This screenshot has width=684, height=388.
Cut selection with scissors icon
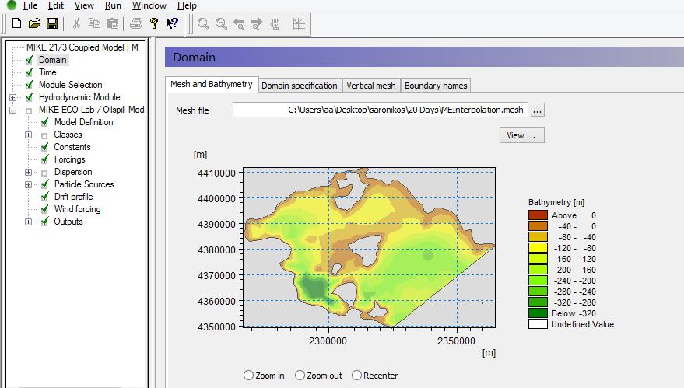(76, 23)
